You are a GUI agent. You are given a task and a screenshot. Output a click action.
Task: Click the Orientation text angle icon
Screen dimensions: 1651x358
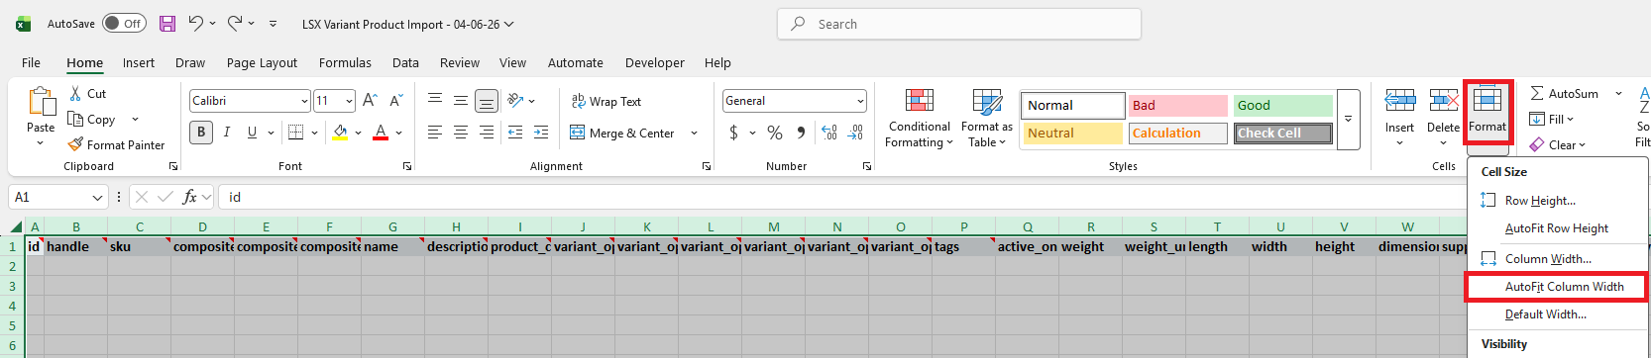pyautogui.click(x=514, y=101)
